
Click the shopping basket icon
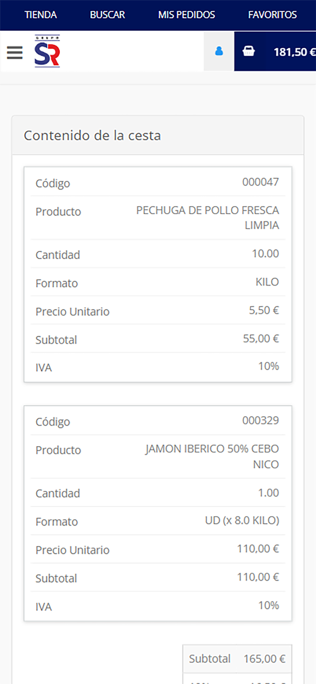pos(249,51)
